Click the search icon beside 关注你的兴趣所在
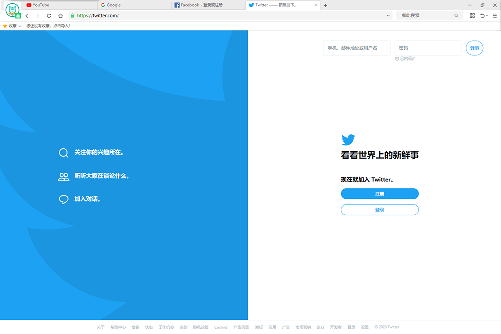The image size is (501, 334). (x=63, y=153)
